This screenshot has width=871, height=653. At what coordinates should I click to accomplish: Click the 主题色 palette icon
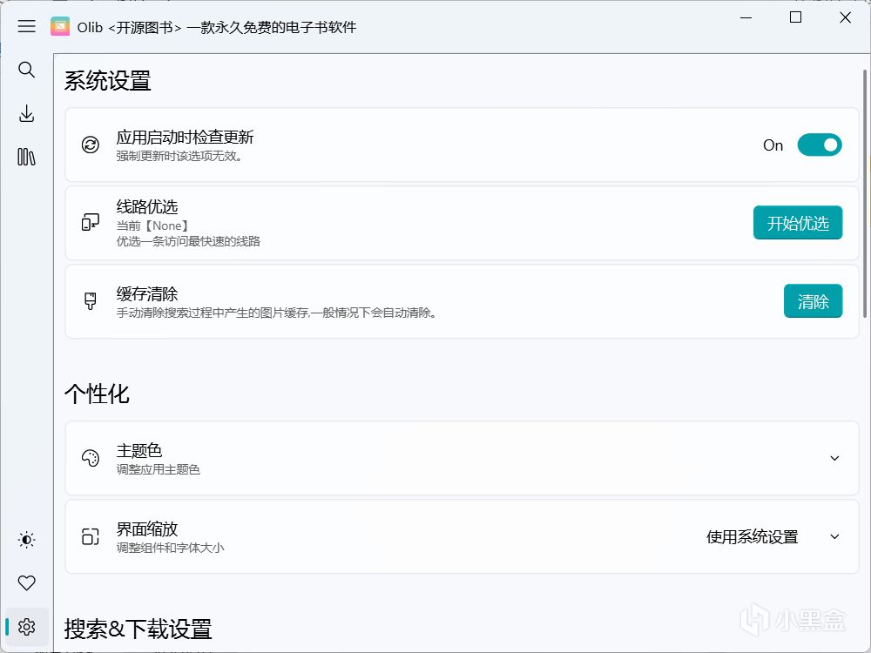click(91, 458)
